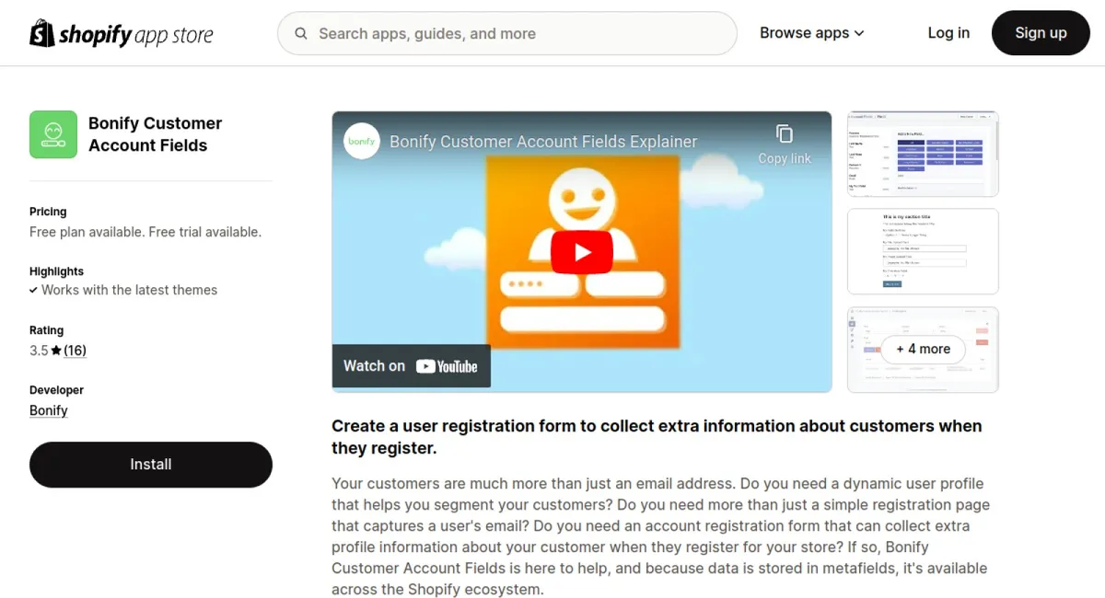Open the Bonify Customer Account Fields app icon
The width and height of the screenshot is (1105, 598).
click(x=53, y=134)
